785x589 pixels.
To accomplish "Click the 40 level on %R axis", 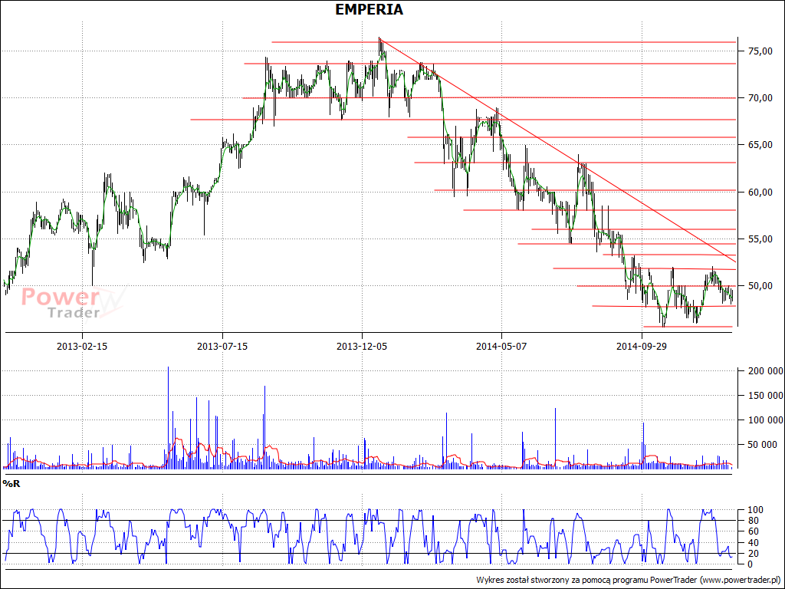I will click(x=753, y=543).
